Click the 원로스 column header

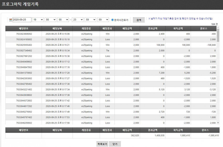point(204,28)
